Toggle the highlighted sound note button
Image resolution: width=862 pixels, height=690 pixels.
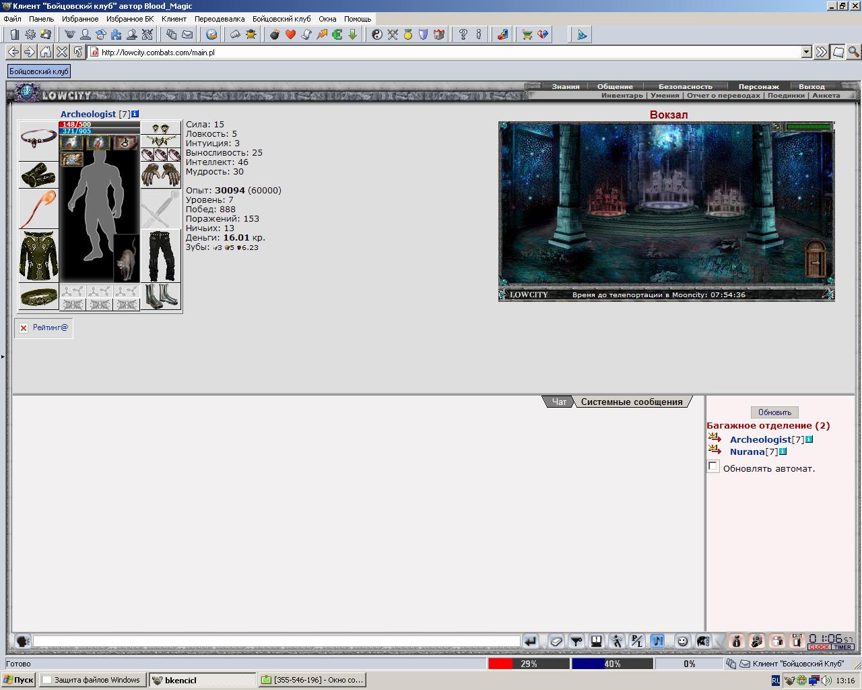point(658,641)
